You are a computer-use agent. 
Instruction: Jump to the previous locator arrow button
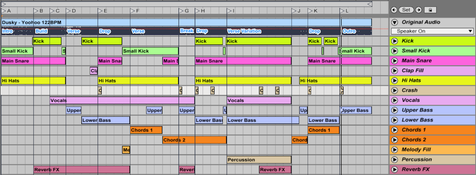click(x=393, y=10)
